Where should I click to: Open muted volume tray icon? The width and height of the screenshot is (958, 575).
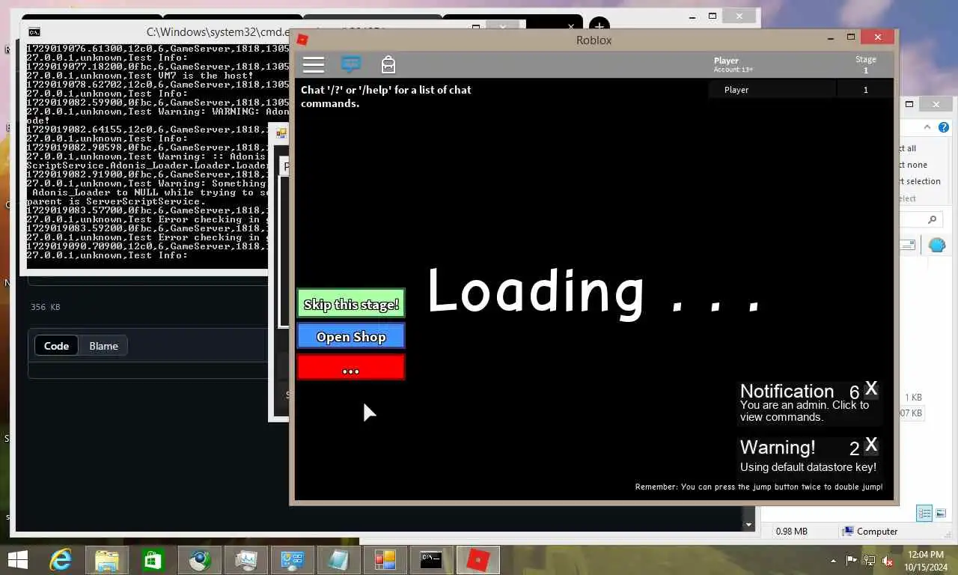coord(888,560)
